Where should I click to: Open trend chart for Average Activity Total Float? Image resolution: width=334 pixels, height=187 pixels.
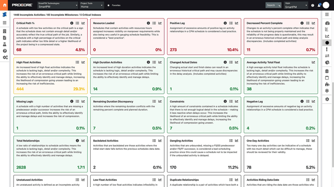point(313,62)
